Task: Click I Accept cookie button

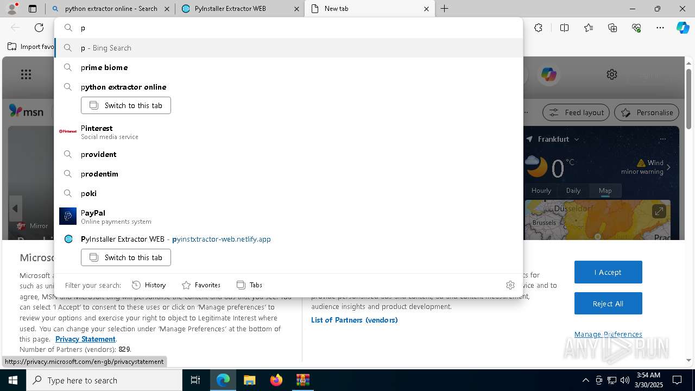Action: tap(608, 272)
